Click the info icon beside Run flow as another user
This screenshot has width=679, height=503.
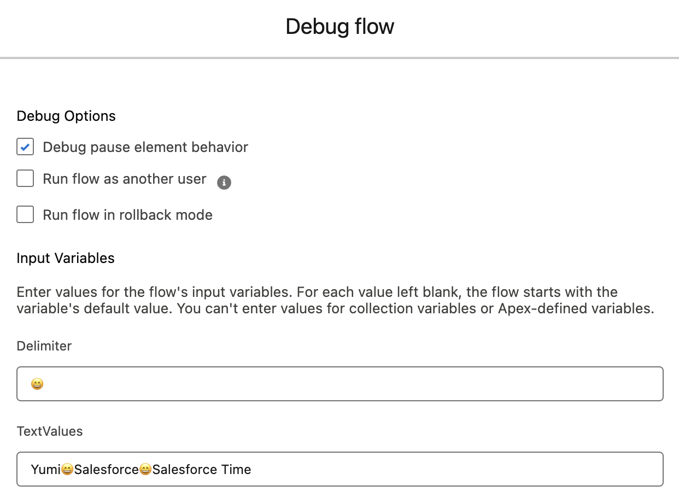pyautogui.click(x=224, y=183)
